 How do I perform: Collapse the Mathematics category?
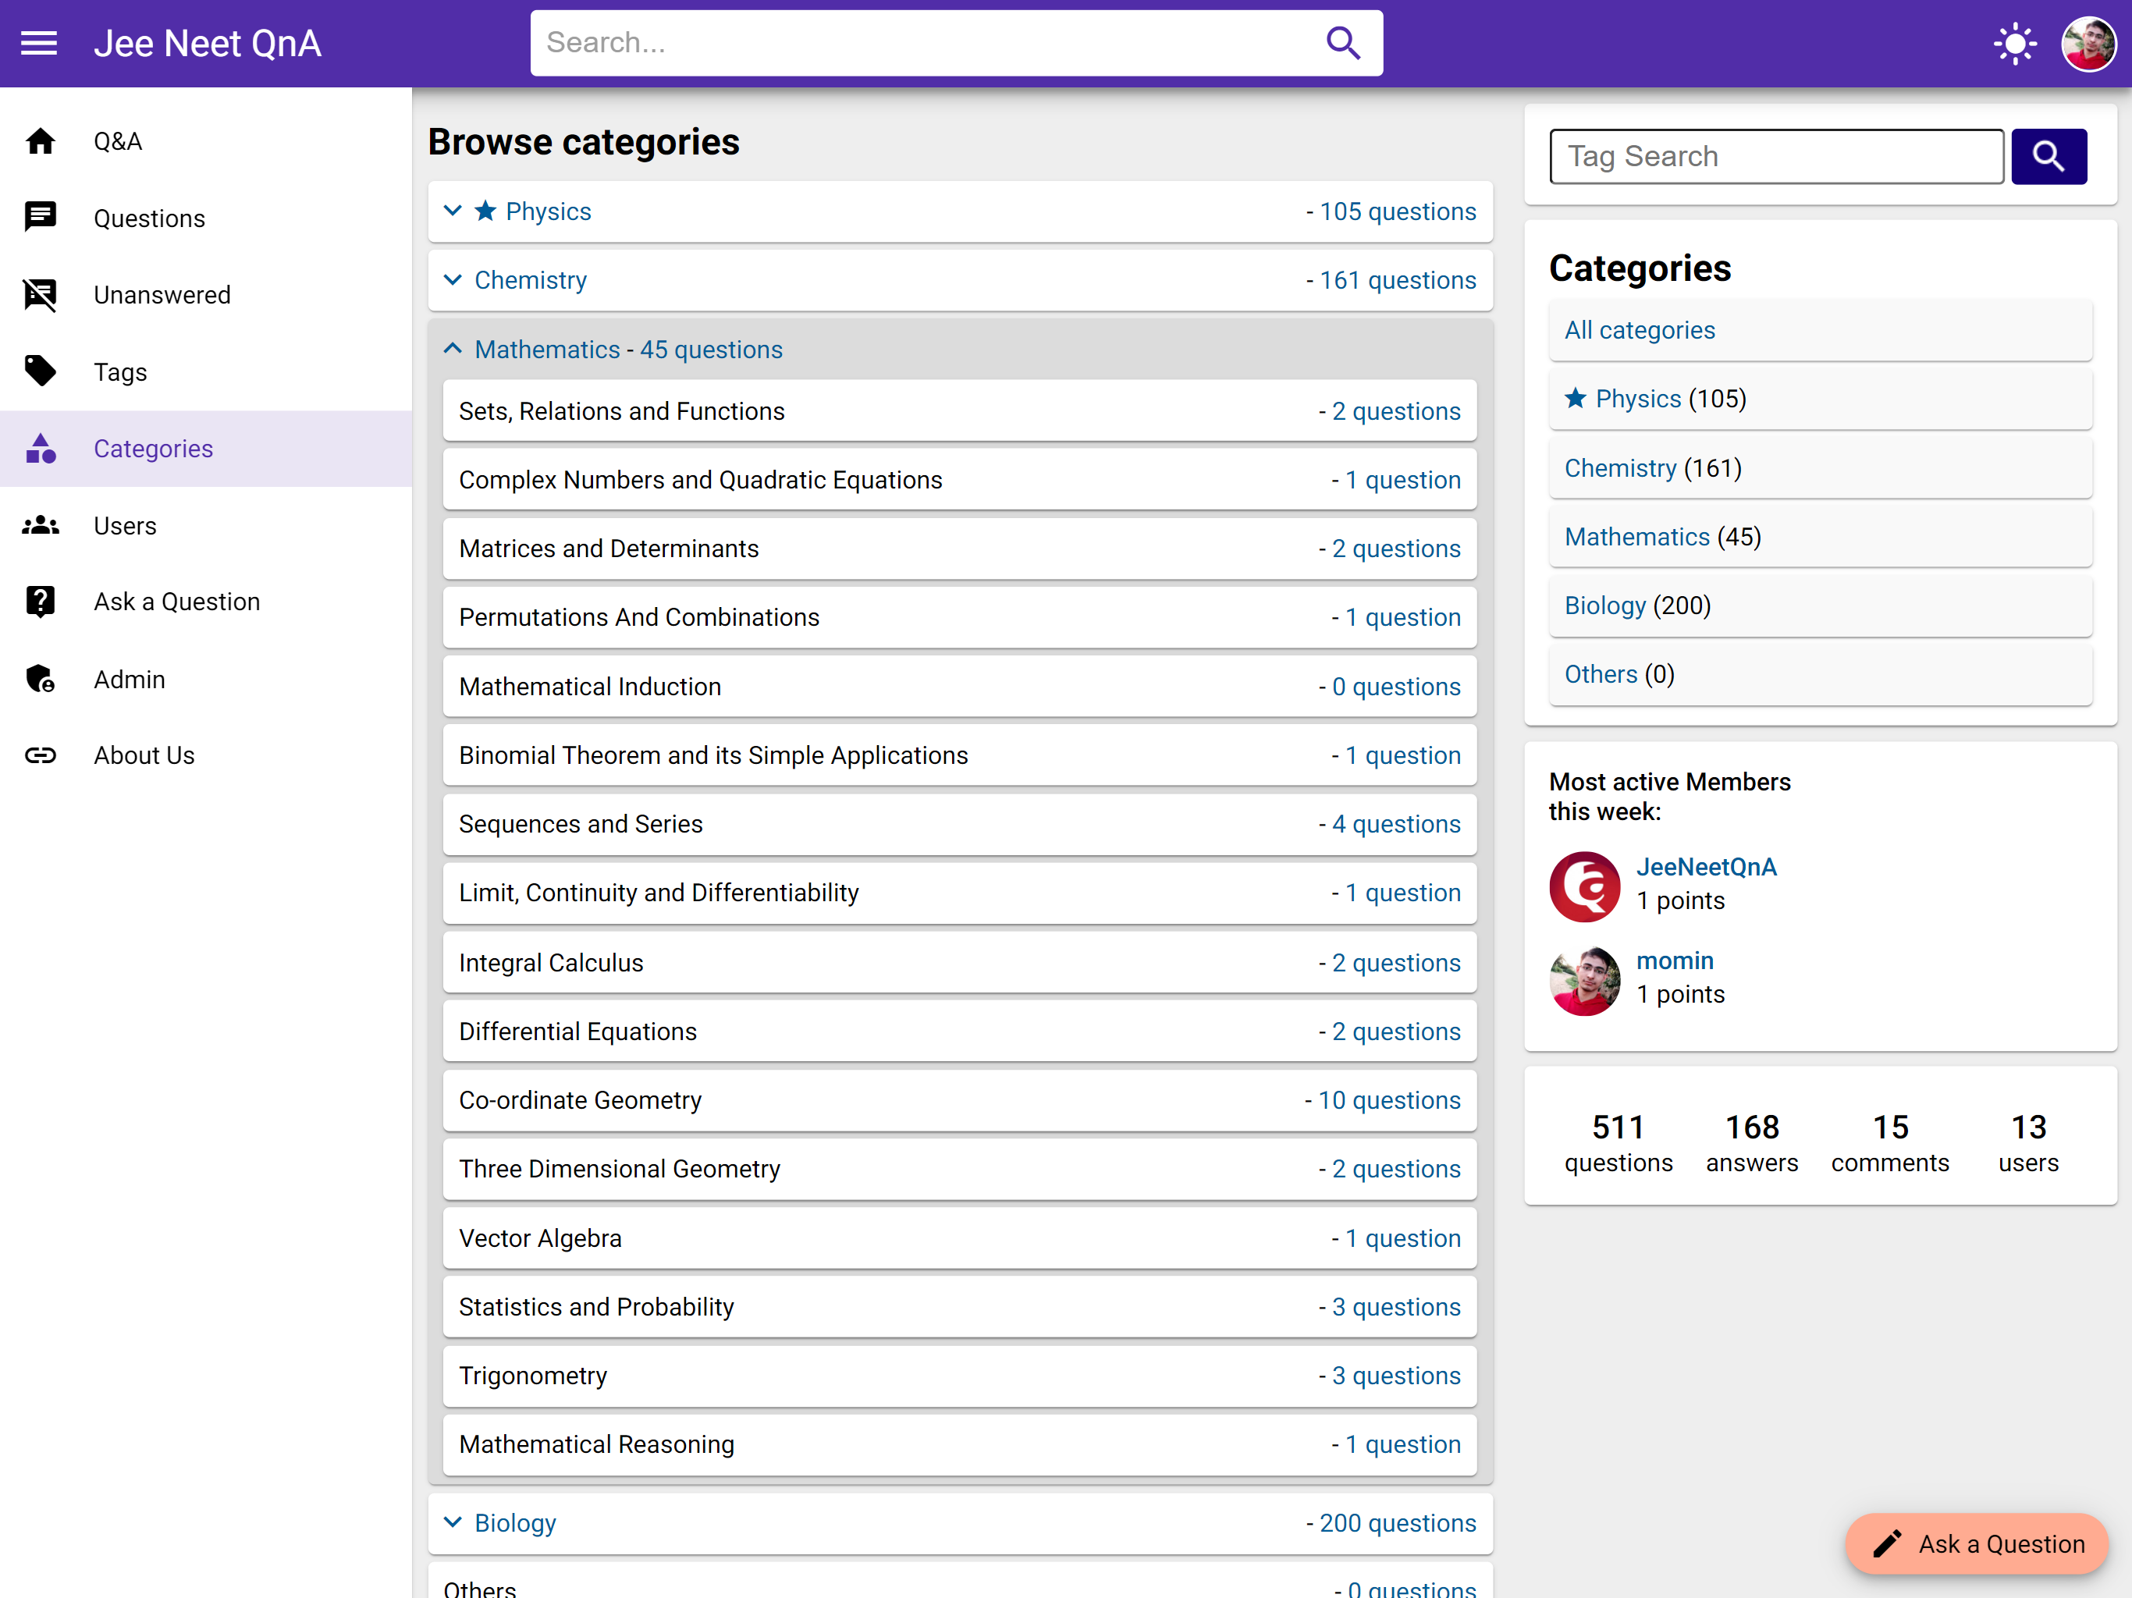tap(452, 349)
